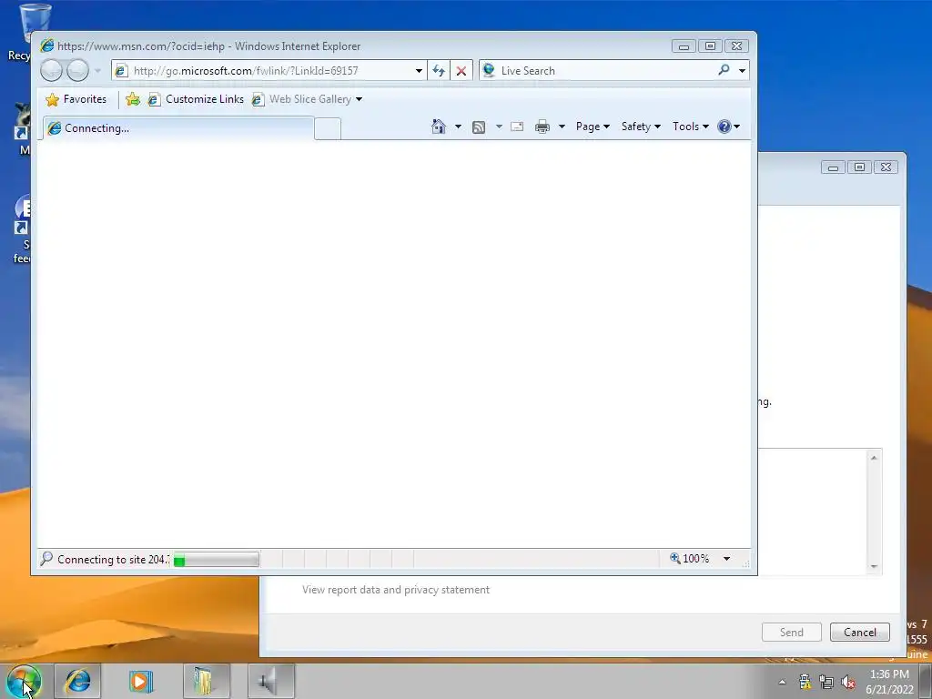Click the magnifying glass search button
This screenshot has height=699, width=932.
724,70
